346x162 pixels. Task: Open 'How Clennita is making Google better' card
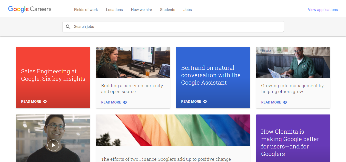tap(293, 138)
